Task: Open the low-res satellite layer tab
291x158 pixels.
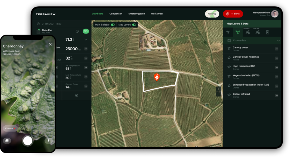Action: click(257, 32)
